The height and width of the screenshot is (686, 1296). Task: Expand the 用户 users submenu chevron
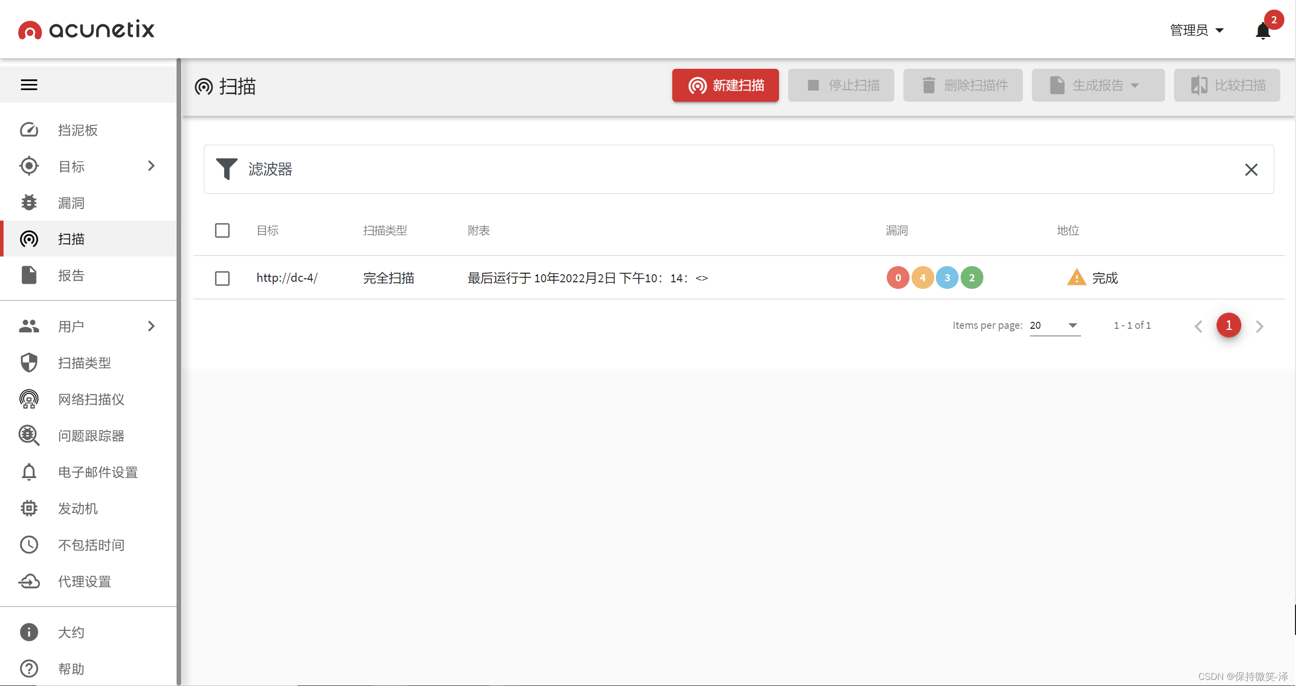pos(151,326)
